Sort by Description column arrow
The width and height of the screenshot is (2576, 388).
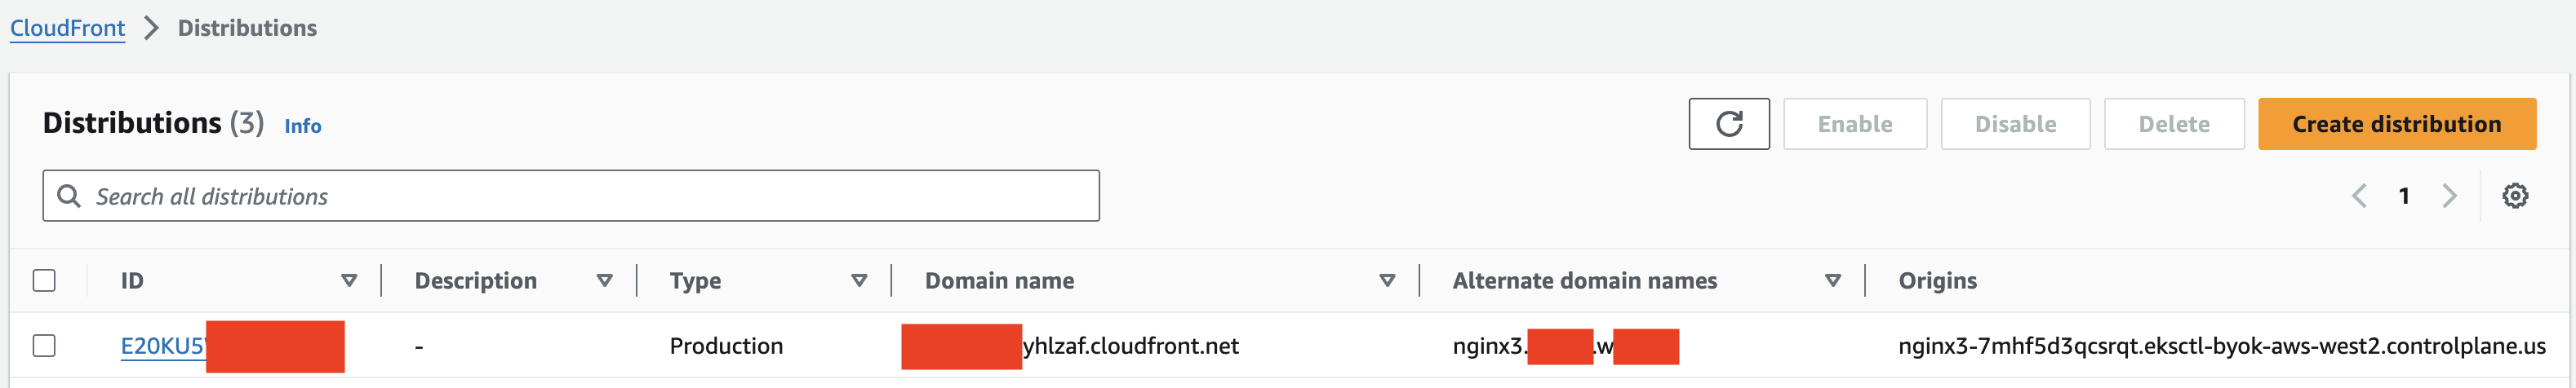pos(604,280)
